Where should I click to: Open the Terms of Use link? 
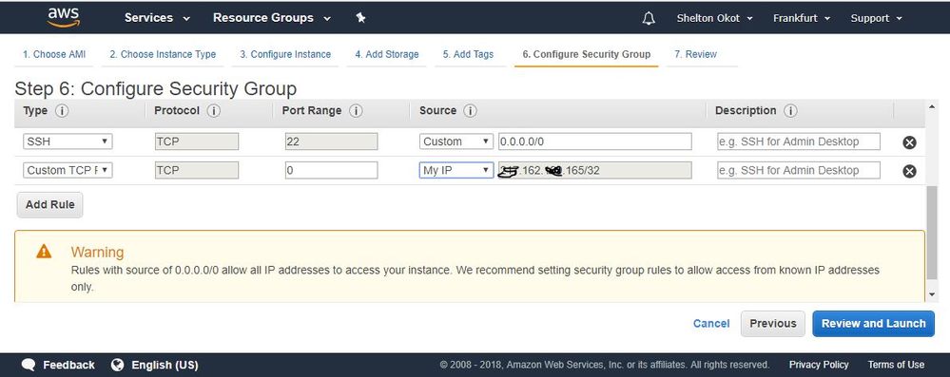point(896,365)
